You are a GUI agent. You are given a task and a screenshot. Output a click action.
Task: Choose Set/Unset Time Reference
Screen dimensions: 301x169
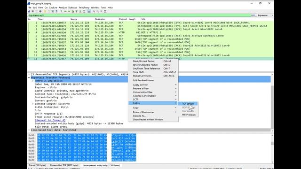point(153,69)
